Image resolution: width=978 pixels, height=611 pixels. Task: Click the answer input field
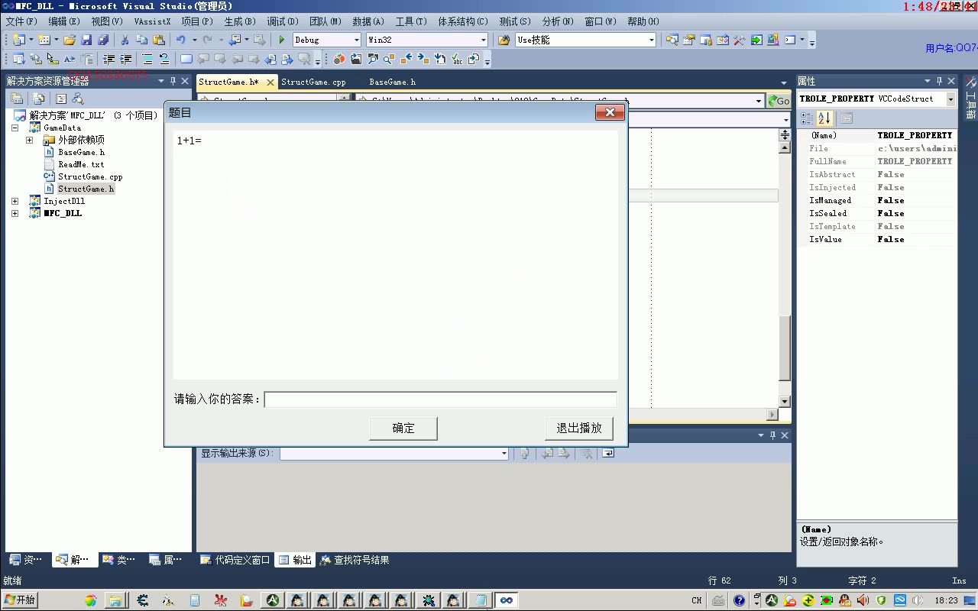[x=440, y=399]
